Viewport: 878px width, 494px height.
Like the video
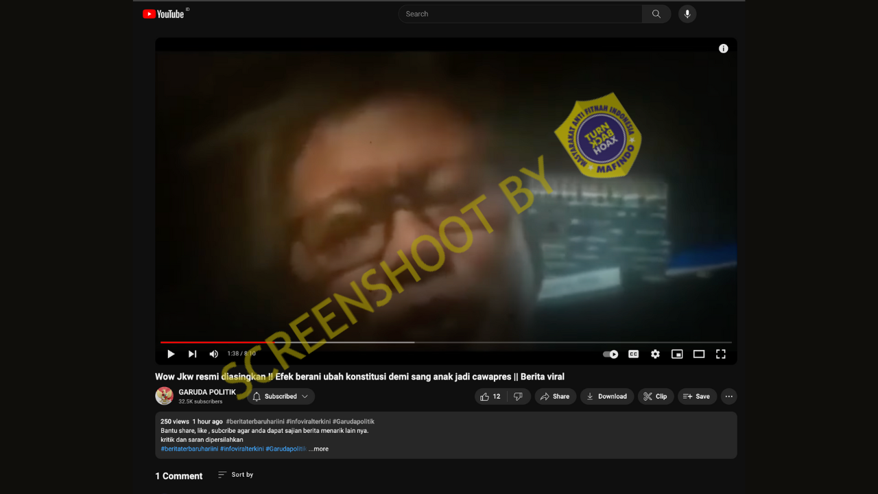(x=490, y=397)
